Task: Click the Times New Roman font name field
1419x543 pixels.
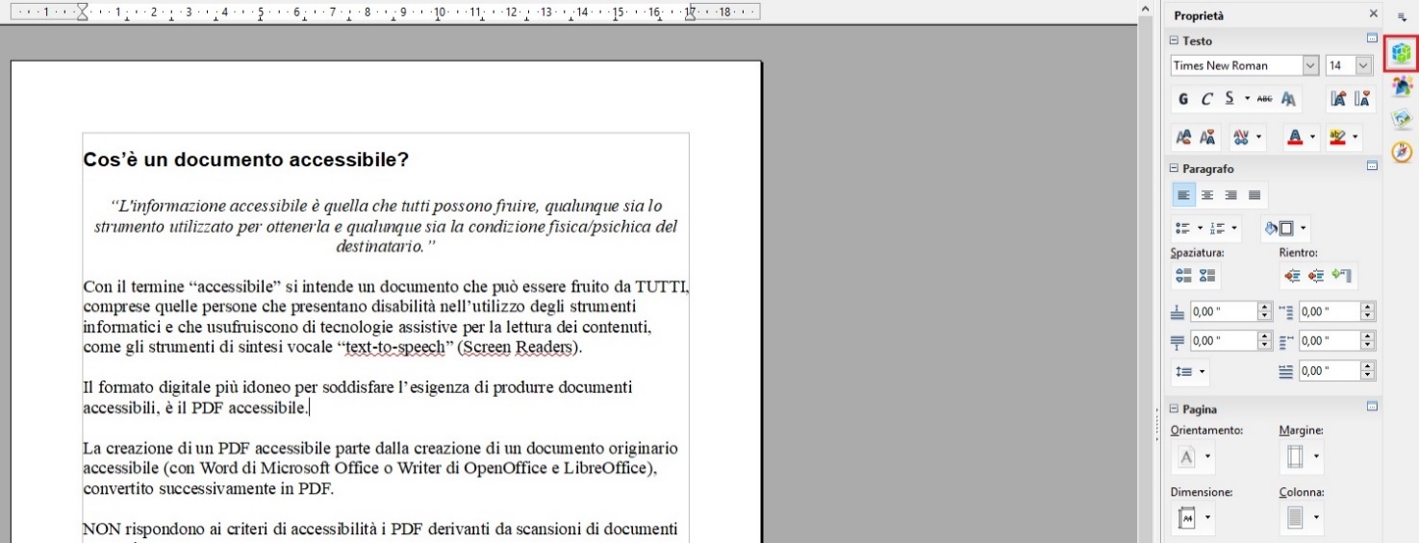Action: coord(1236,65)
